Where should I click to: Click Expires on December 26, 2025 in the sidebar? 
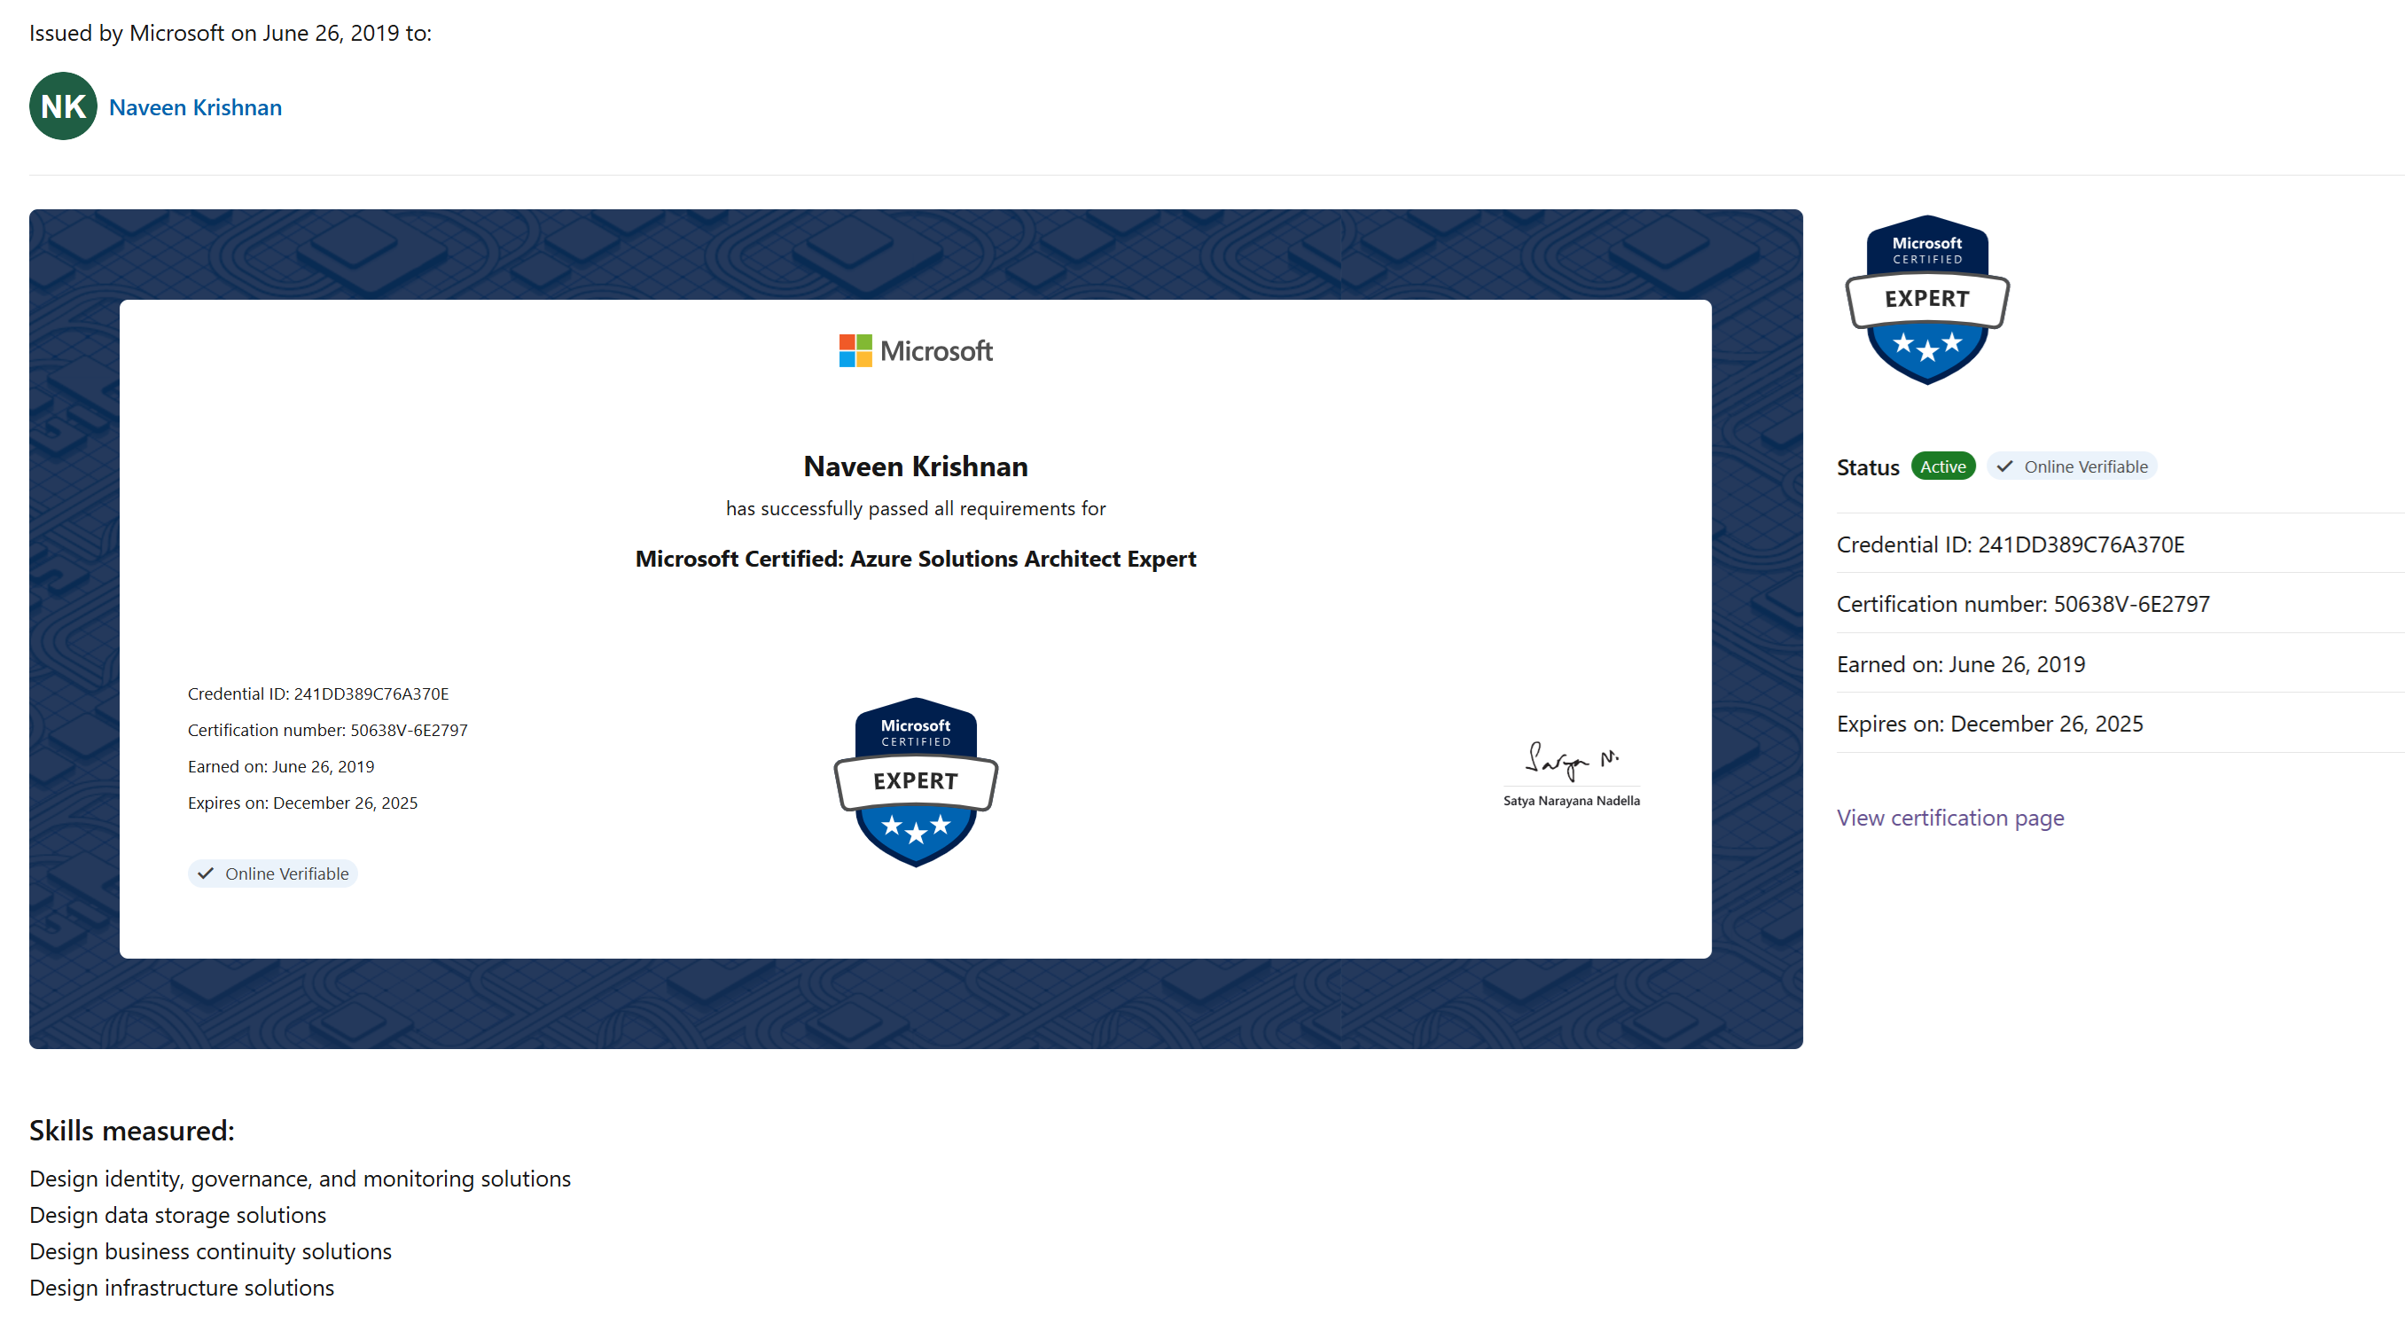coord(1989,724)
